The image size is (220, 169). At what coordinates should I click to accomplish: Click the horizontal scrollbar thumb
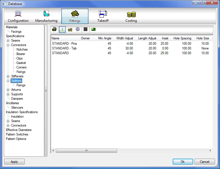[x=86, y=151]
